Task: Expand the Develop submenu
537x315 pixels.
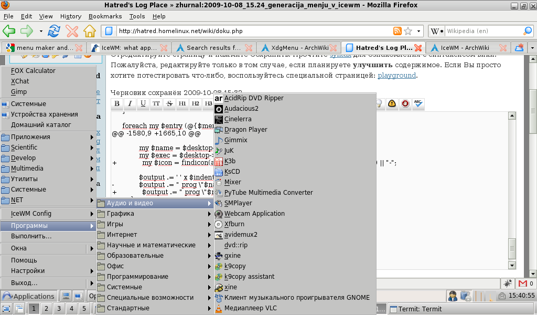Action: coord(48,158)
